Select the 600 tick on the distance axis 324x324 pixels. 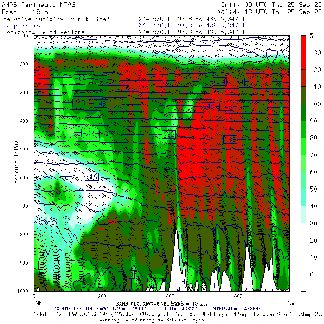click(x=238, y=296)
